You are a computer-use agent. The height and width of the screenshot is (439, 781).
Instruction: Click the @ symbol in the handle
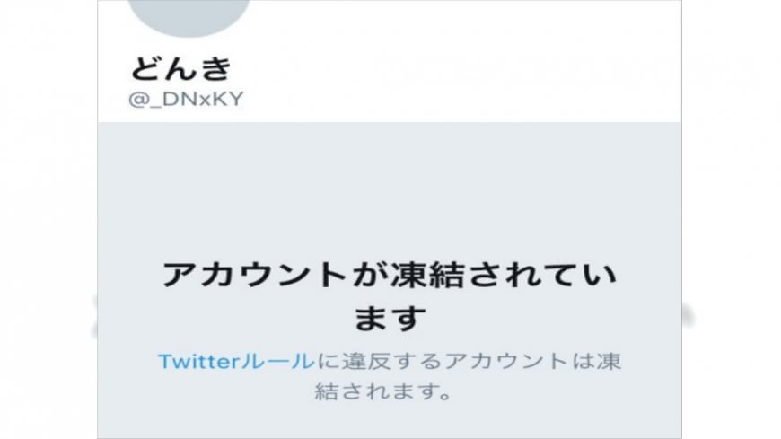tap(136, 99)
